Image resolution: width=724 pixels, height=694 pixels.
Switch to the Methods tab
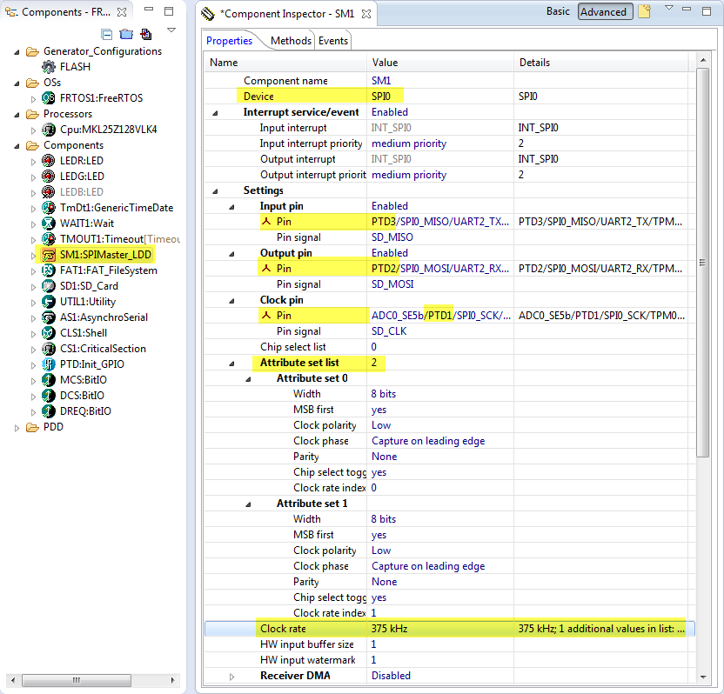click(291, 41)
